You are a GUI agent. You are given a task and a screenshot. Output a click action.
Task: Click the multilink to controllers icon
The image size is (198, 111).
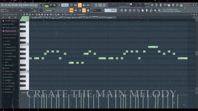coord(88,10)
